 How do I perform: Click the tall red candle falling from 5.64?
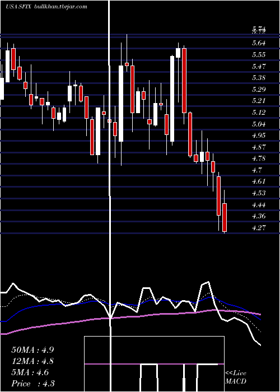click(x=184, y=81)
